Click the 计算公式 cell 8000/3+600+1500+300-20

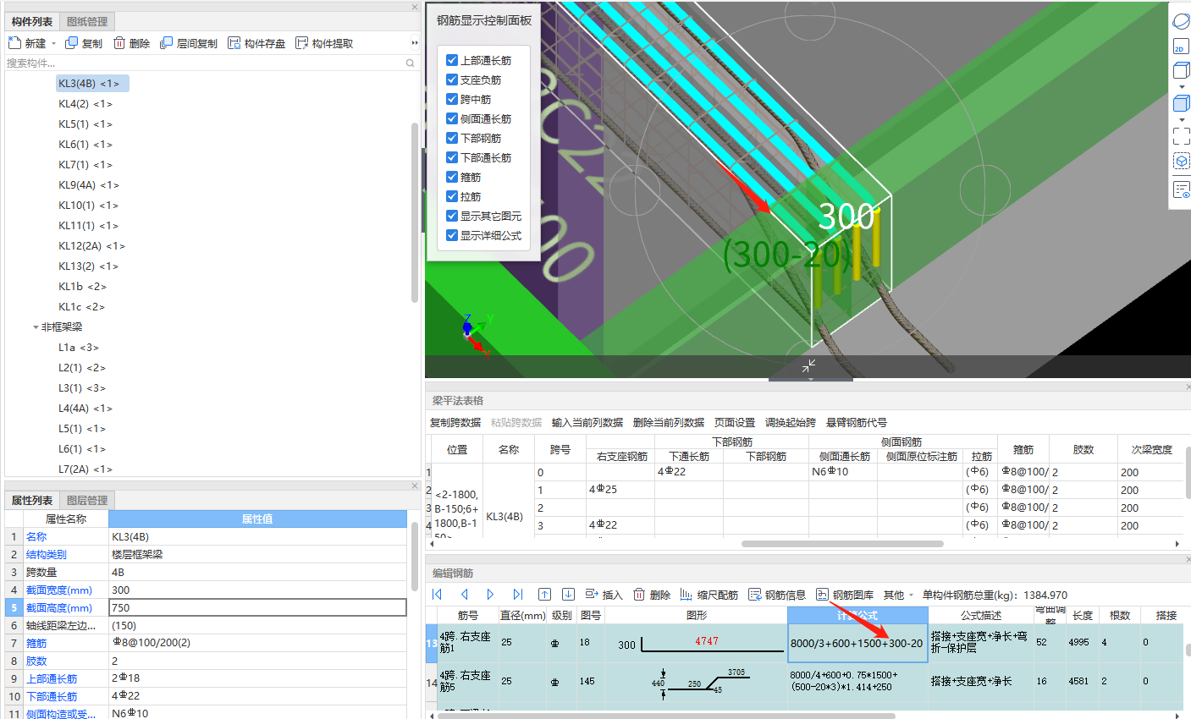pos(857,644)
